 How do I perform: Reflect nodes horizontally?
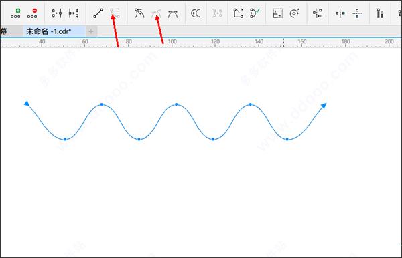point(340,13)
